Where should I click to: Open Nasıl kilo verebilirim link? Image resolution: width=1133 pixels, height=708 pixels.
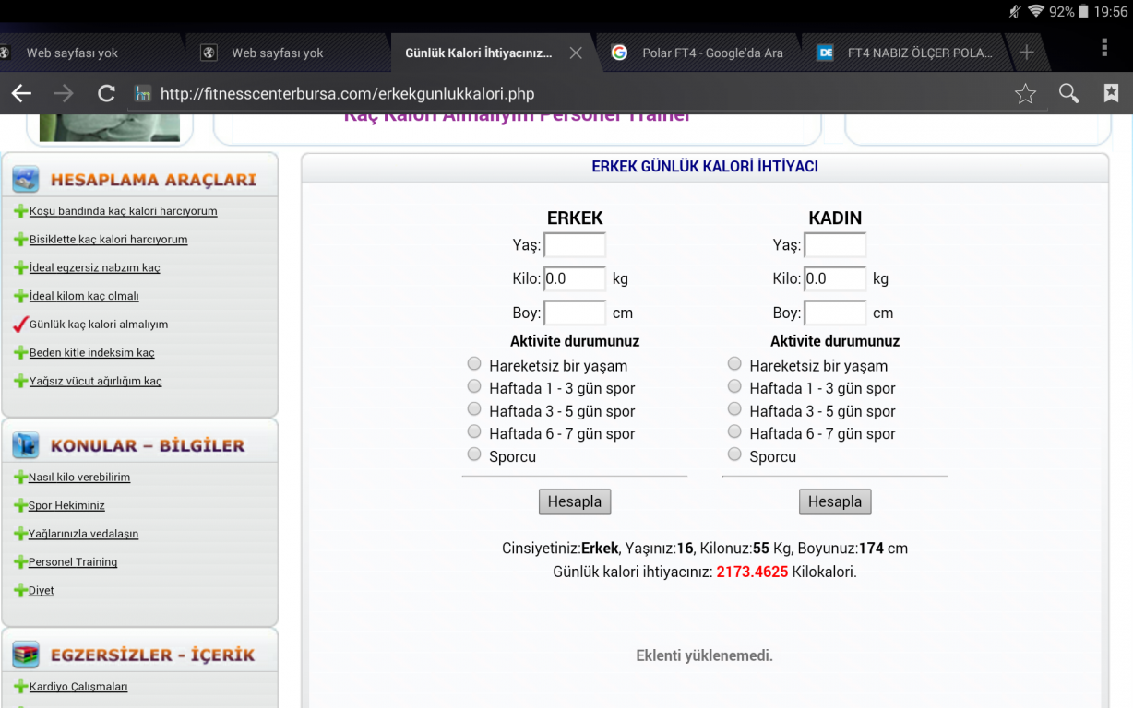click(79, 478)
